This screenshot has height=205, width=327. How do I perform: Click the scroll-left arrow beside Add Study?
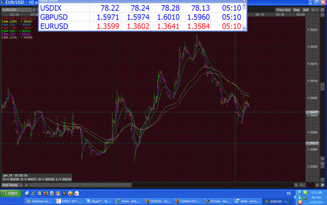coord(27,185)
